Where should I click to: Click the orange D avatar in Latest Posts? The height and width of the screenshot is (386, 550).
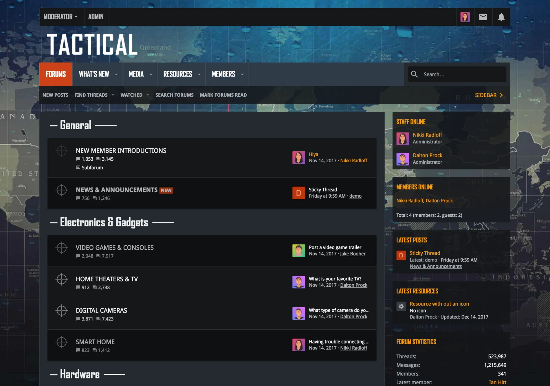[401, 255]
